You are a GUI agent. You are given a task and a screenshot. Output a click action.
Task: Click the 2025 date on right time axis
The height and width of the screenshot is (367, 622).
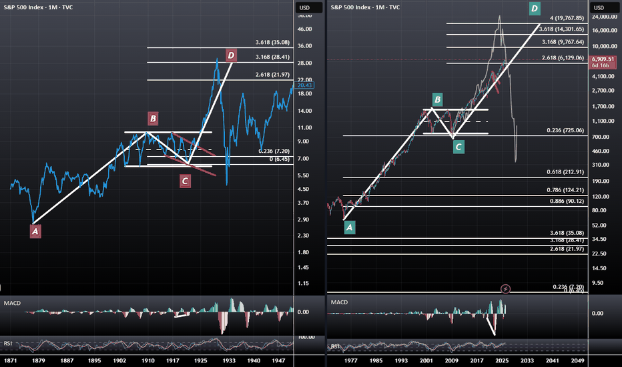(502, 360)
